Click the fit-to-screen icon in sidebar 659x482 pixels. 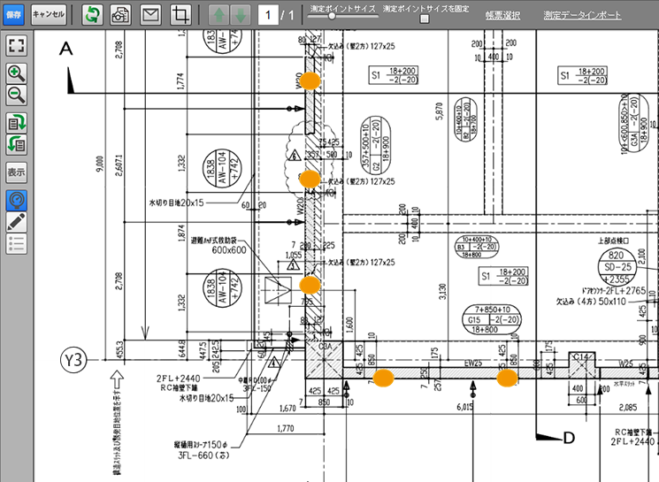click(16, 46)
